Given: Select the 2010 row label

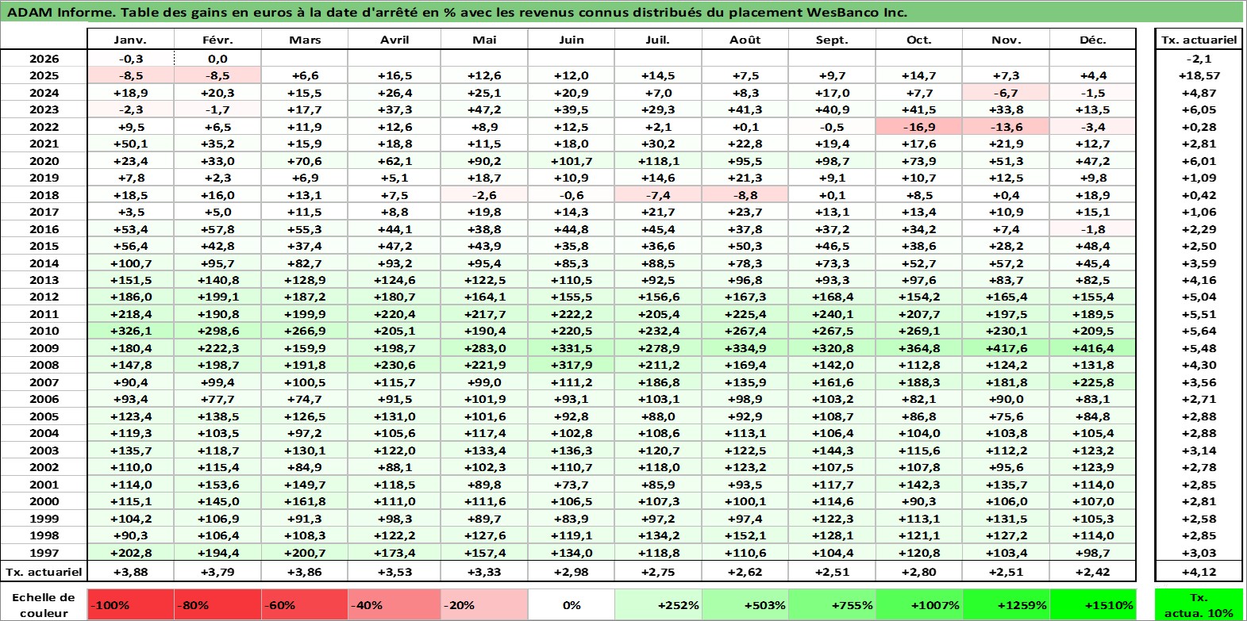Looking at the screenshot, I should (44, 331).
